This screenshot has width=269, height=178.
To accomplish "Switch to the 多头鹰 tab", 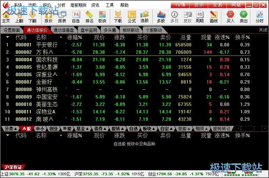I will (110, 30).
